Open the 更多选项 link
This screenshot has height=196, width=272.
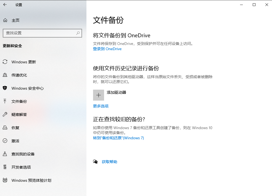coord(101,106)
